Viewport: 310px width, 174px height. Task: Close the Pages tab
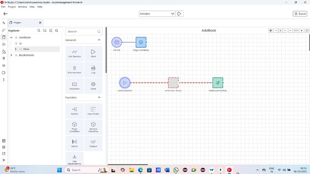click(40, 22)
